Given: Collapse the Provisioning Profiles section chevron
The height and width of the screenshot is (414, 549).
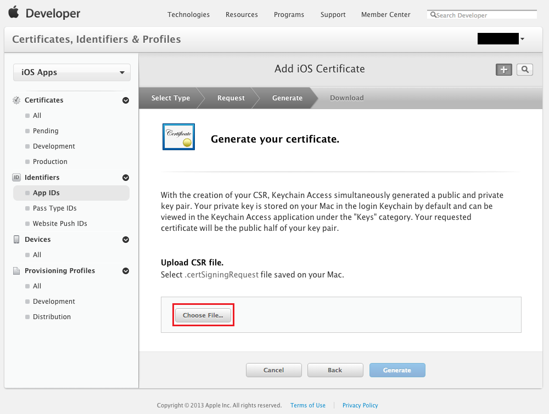Looking at the screenshot, I should pyautogui.click(x=126, y=271).
